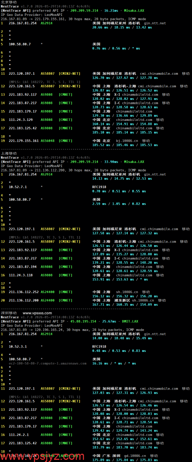Select hop IP 111.24.3.118
192x462 pixels.
[x=21, y=275]
